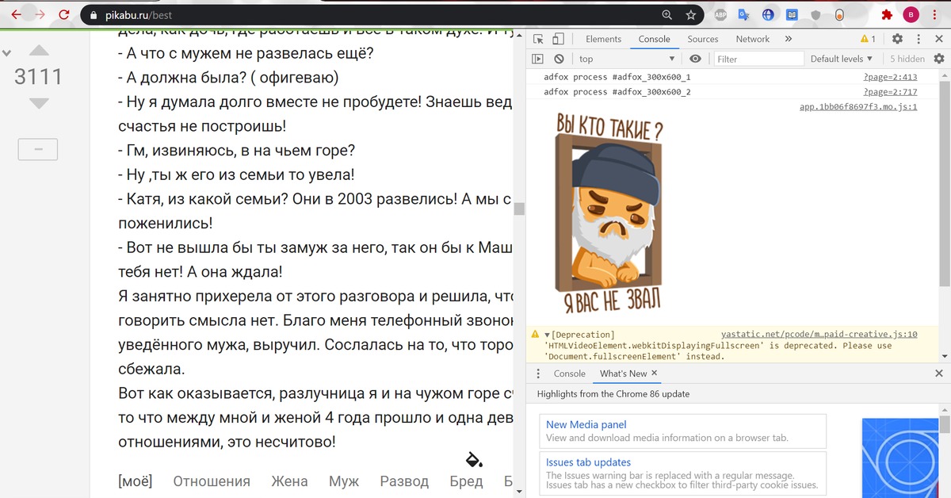The image size is (951, 498).
Task: Activate the inspect element picker tool
Action: tap(538, 39)
